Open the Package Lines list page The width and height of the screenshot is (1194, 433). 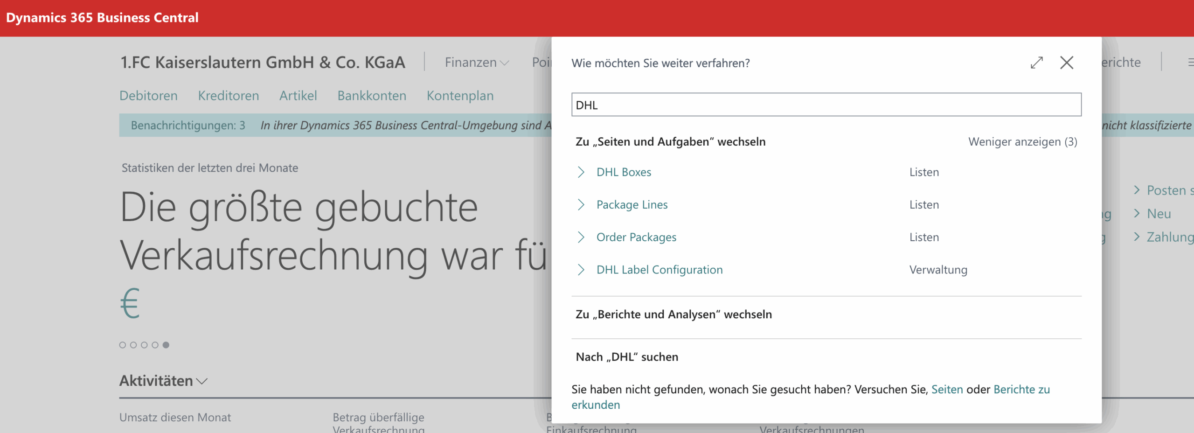coord(632,205)
